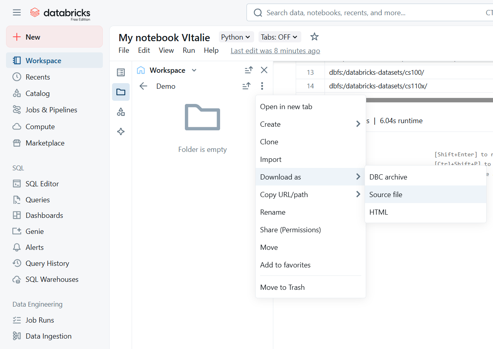The height and width of the screenshot is (349, 493).
Task: Click the Compute cloud icon
Action: 17,126
